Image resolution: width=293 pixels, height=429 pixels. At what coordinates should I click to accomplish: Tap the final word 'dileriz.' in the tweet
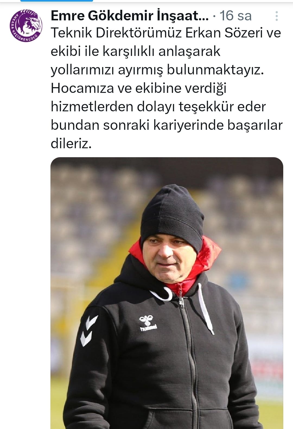coord(71,143)
